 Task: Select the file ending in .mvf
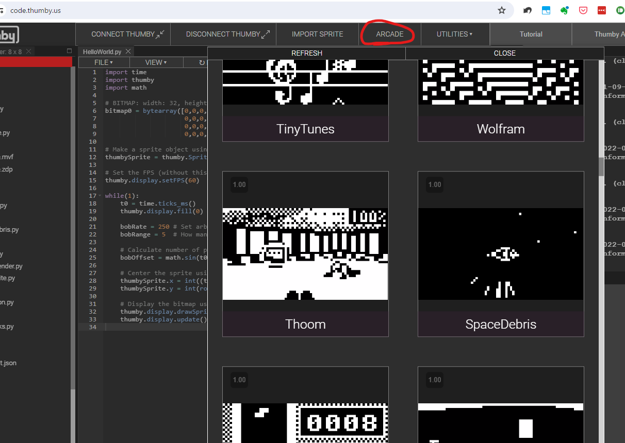pyautogui.click(x=7, y=157)
